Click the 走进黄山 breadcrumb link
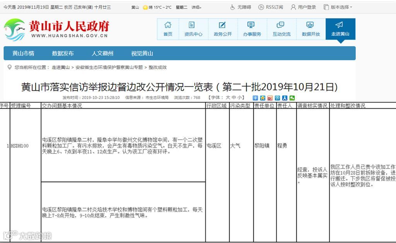Image resolution: width=396 pixels, height=243 pixels. 61,67
